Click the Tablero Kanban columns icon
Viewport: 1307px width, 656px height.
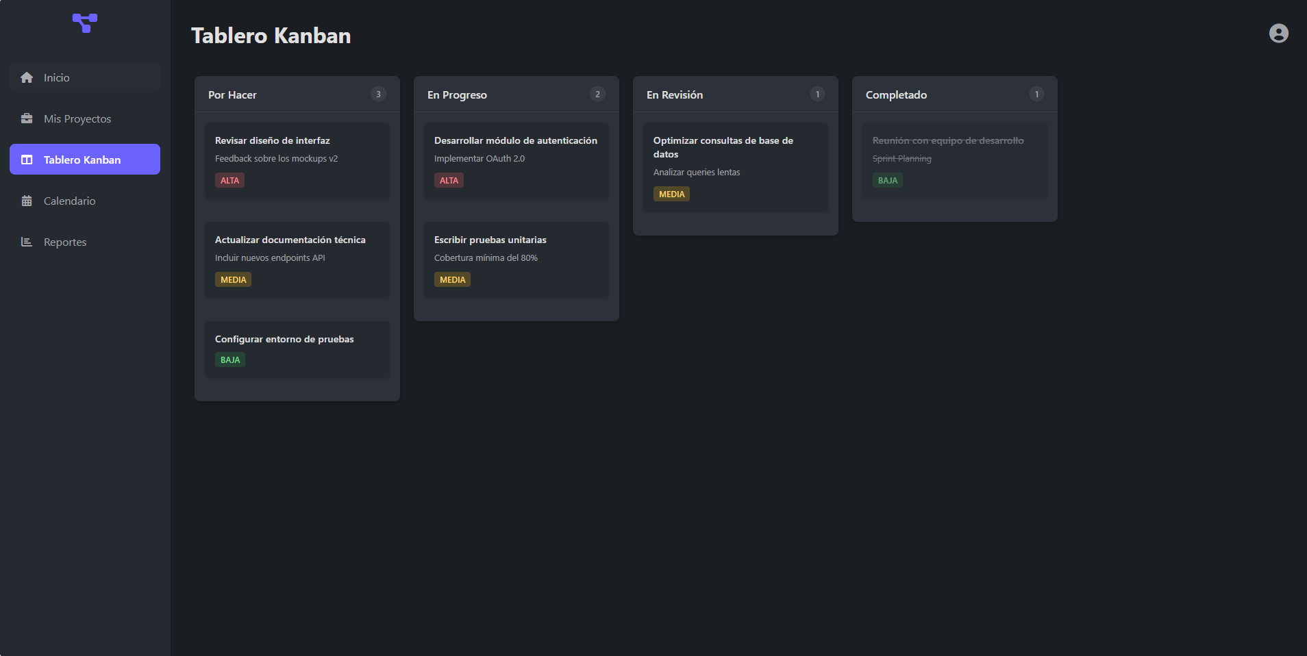tap(27, 160)
